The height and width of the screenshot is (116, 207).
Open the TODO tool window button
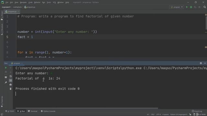click(x=10, y=111)
